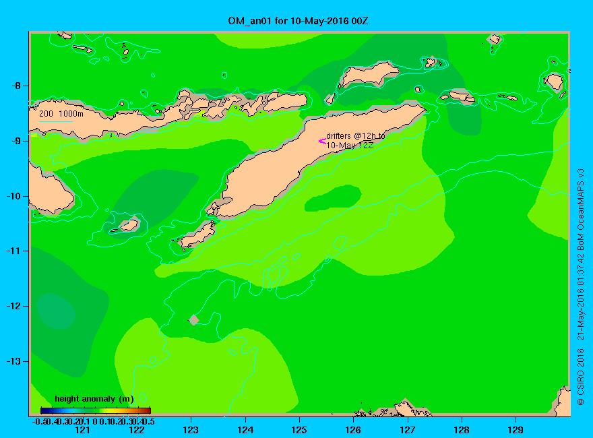
Task: Click the height anomaly color bar
Action: click(96, 410)
